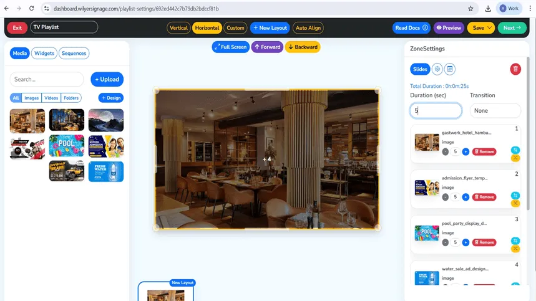Select the Horizontal orientation option
The image size is (536, 301).
tap(207, 27)
